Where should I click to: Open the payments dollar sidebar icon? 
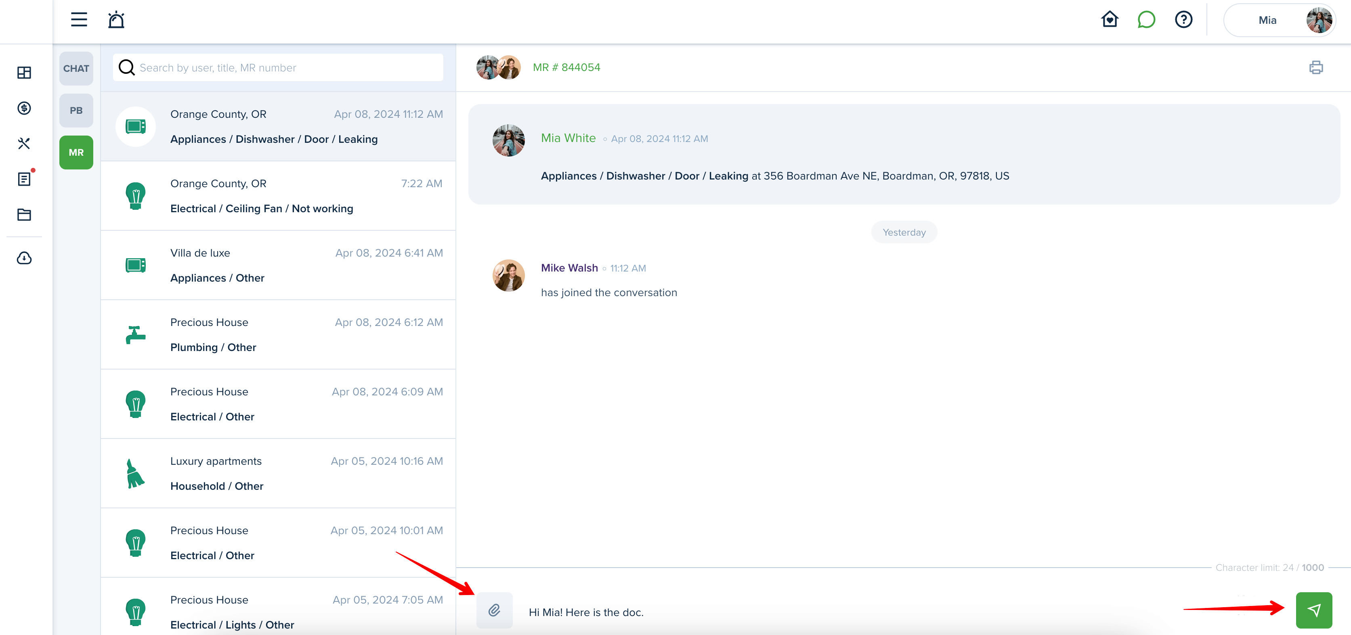(24, 108)
